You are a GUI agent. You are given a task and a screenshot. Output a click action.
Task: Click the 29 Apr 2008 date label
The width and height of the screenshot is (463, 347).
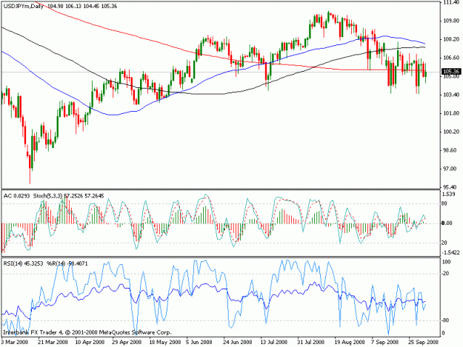125,342
